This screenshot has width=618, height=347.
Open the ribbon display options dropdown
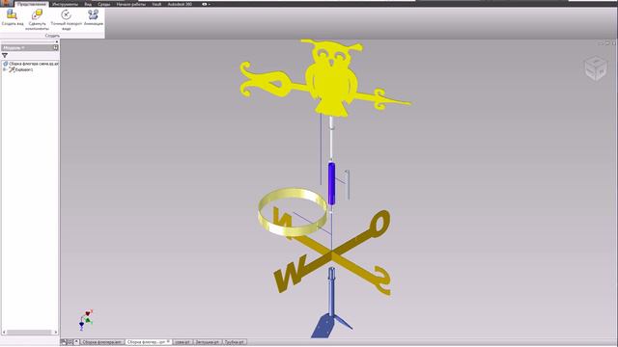(x=206, y=4)
